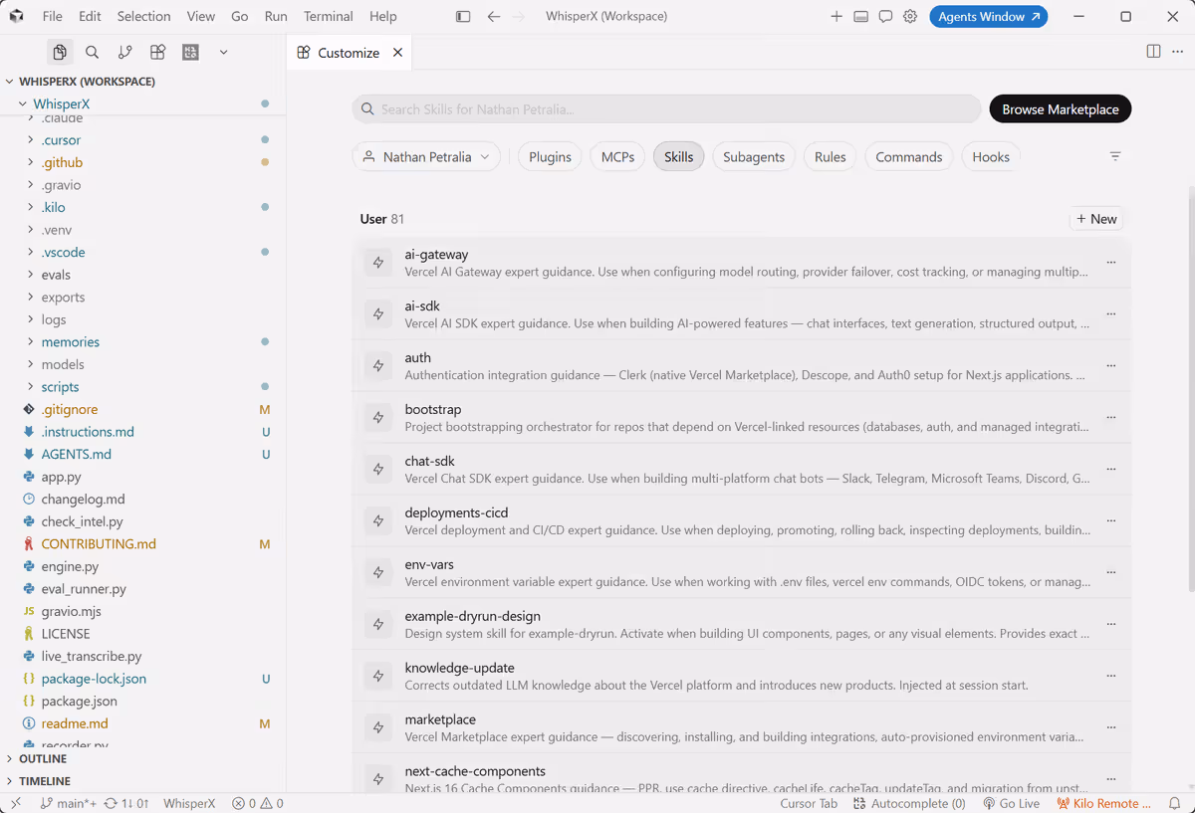This screenshot has height=813, width=1195.
Task: Create a new skill with New button
Action: (x=1096, y=219)
